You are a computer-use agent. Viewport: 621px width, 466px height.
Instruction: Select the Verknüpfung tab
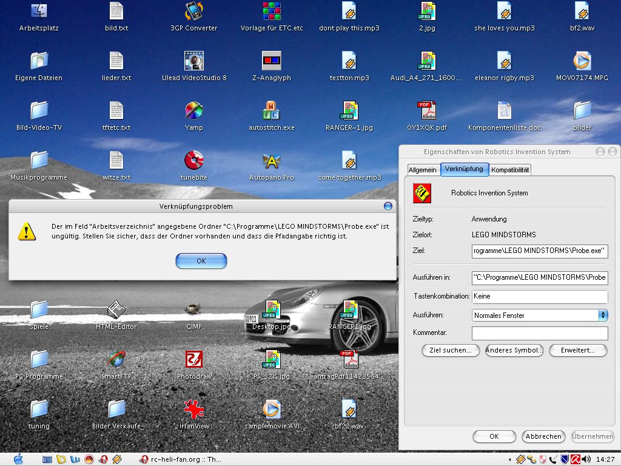(464, 169)
